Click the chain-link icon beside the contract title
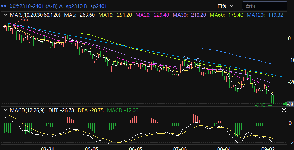The image size is (294, 150). (5, 6)
